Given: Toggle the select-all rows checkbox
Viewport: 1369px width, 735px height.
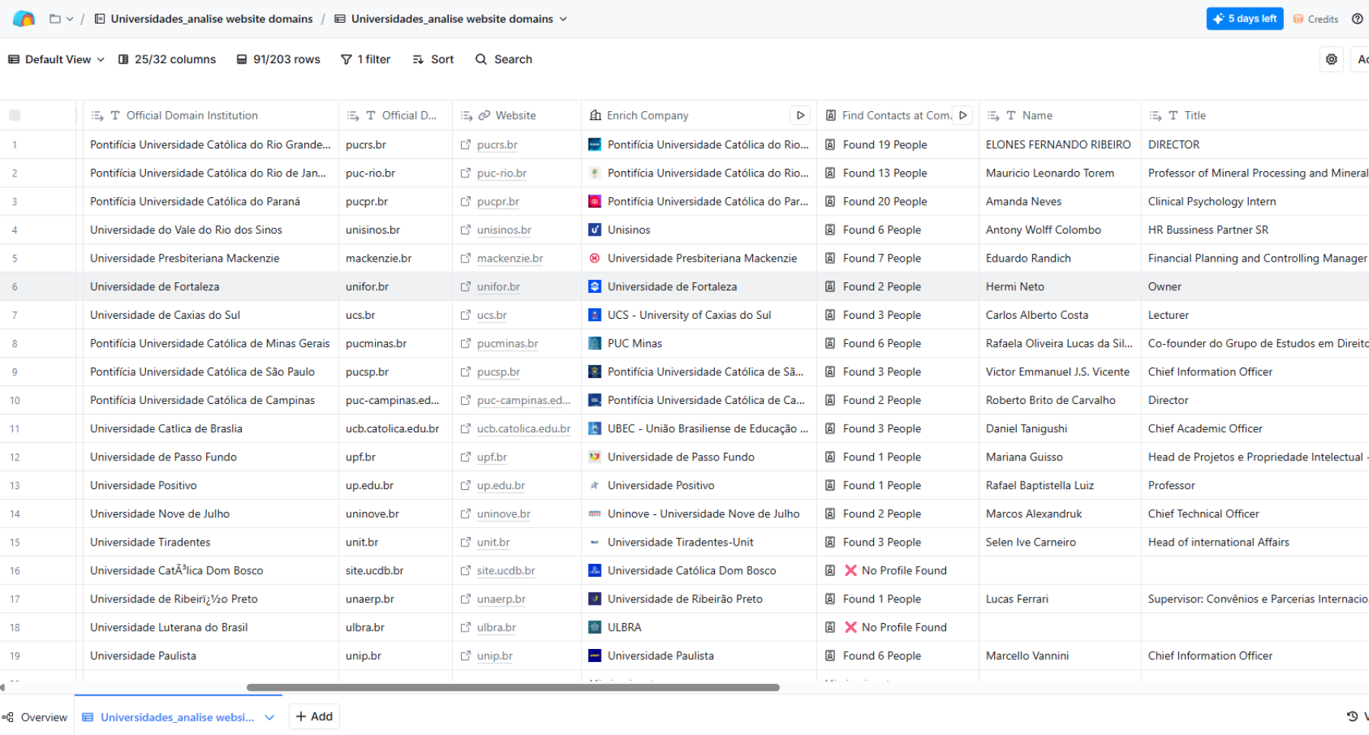Looking at the screenshot, I should point(14,116).
